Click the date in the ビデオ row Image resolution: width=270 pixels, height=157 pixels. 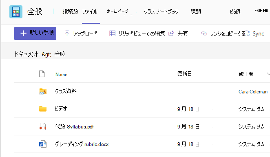pos(188,109)
